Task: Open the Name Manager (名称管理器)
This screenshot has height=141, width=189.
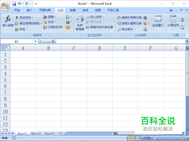Action: [80, 23]
